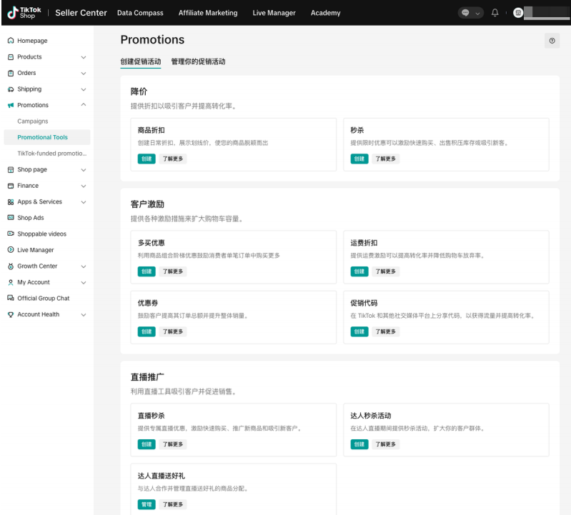Open dropdown arrow next to chat icon
This screenshot has height=515, width=571.
click(478, 13)
